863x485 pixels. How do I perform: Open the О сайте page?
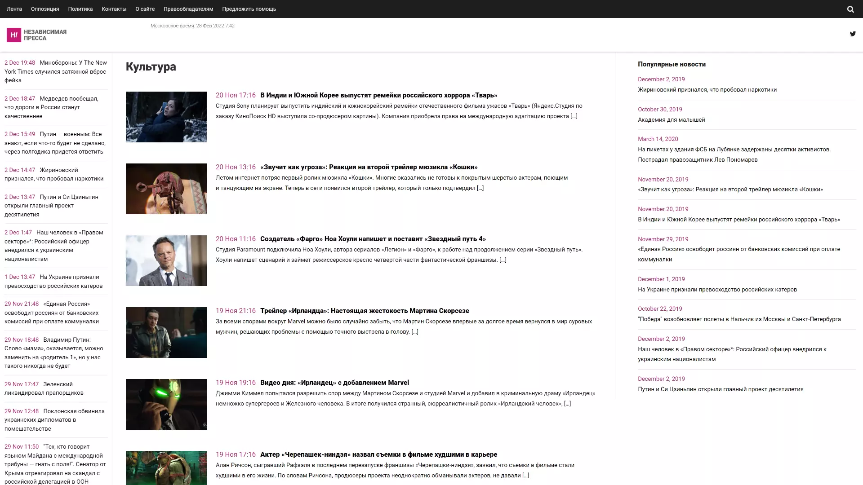145,9
